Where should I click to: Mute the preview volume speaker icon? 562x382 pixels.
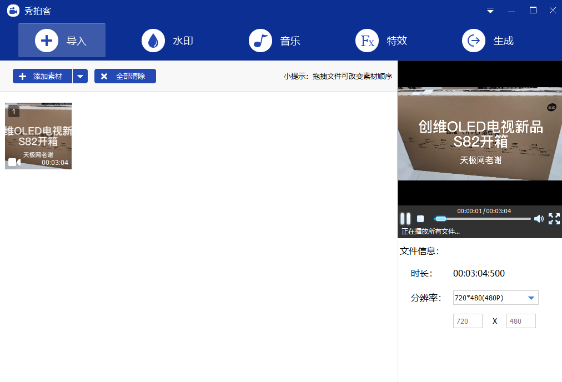(539, 219)
